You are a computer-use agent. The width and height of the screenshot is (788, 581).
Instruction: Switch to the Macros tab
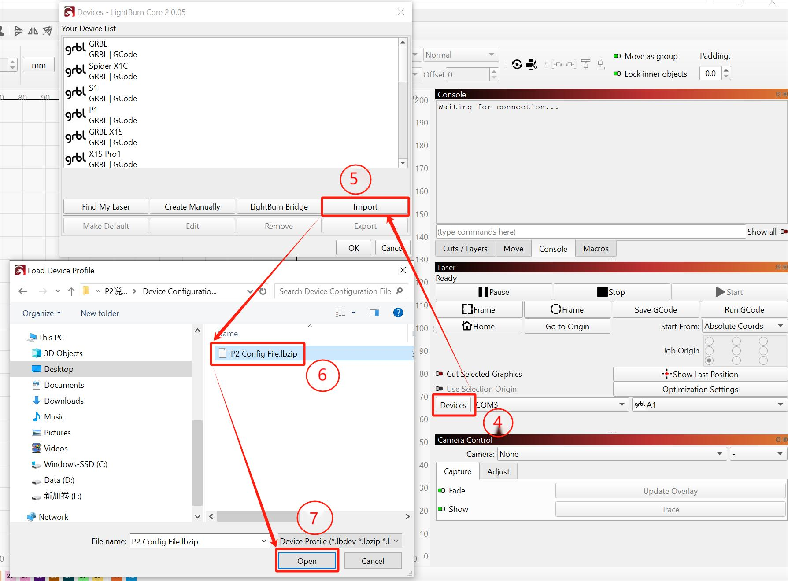[x=596, y=249]
